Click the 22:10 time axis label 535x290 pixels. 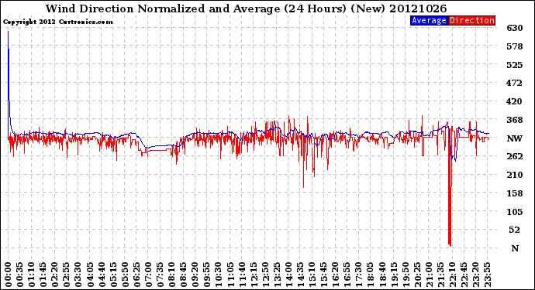pos(452,275)
